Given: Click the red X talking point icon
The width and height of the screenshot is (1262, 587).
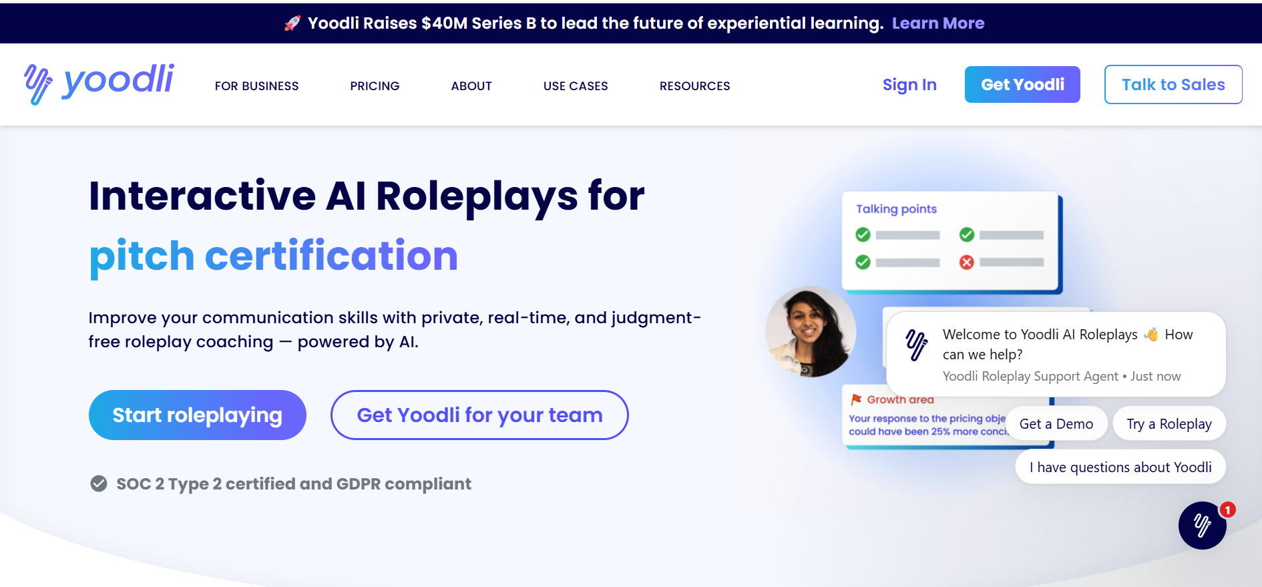Looking at the screenshot, I should tap(966, 262).
